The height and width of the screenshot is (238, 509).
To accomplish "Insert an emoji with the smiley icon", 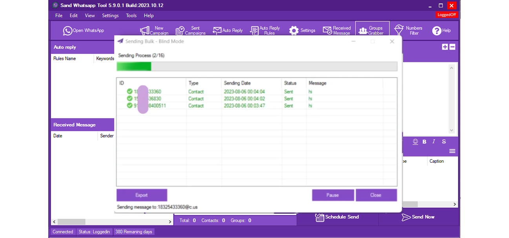I will pos(415,142).
